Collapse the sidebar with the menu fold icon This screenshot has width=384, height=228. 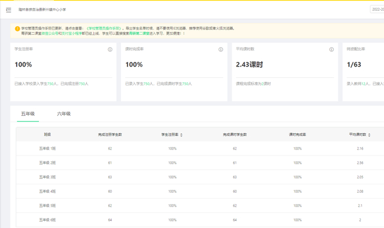9,10
